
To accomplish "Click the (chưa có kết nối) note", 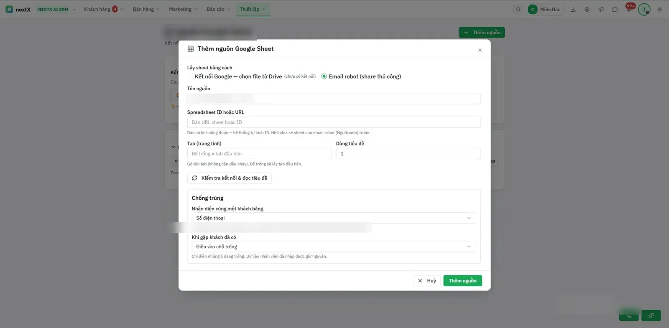I will click(x=300, y=76).
